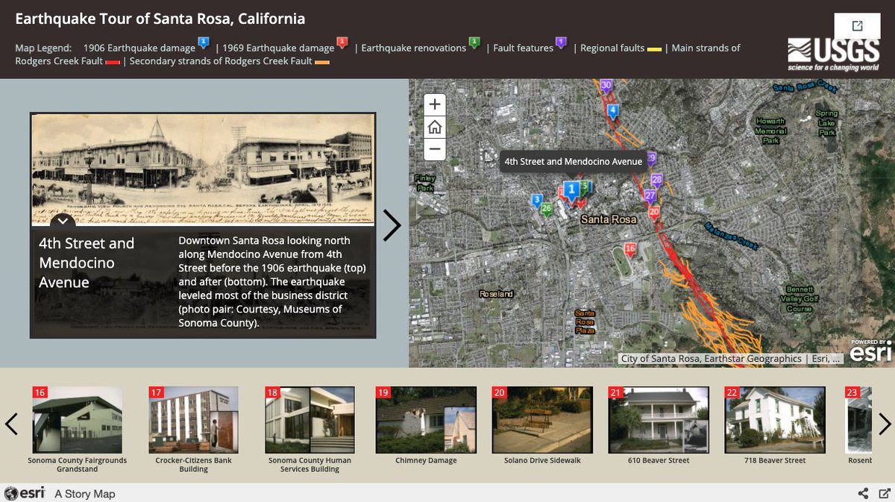Image resolution: width=895 pixels, height=502 pixels.
Task: Click Fault features purple legend marker
Action: [x=561, y=43]
